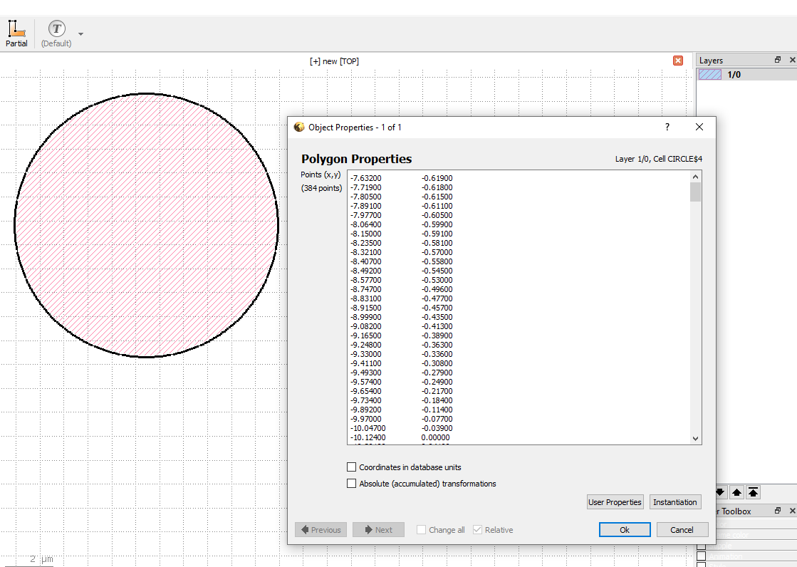
Task: Click the 1/0 layer color swatch
Action: click(709, 73)
